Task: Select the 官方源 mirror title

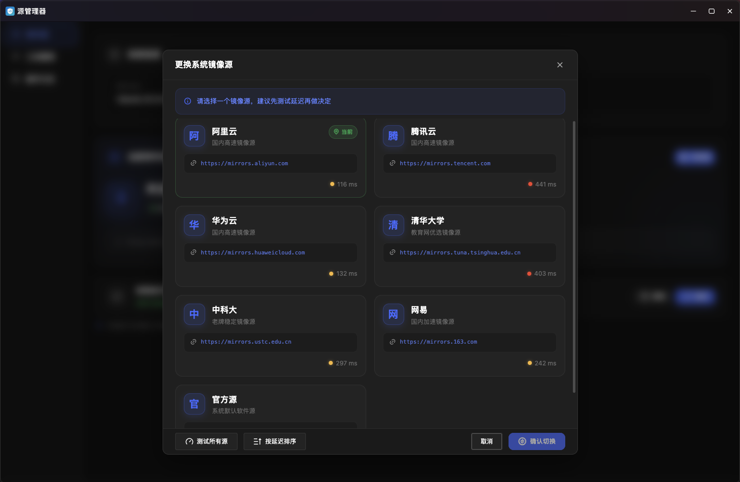Action: click(x=224, y=399)
